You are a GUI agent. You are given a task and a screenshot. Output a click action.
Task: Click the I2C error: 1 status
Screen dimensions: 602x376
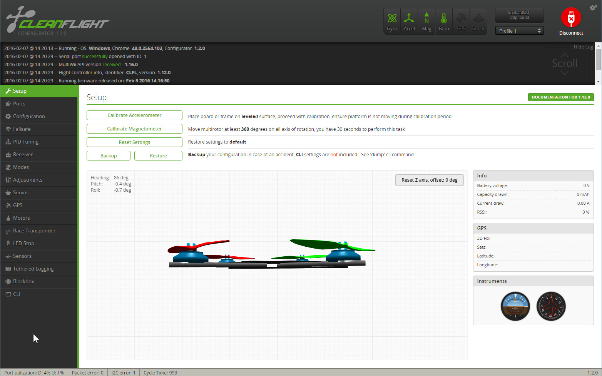(x=123, y=373)
